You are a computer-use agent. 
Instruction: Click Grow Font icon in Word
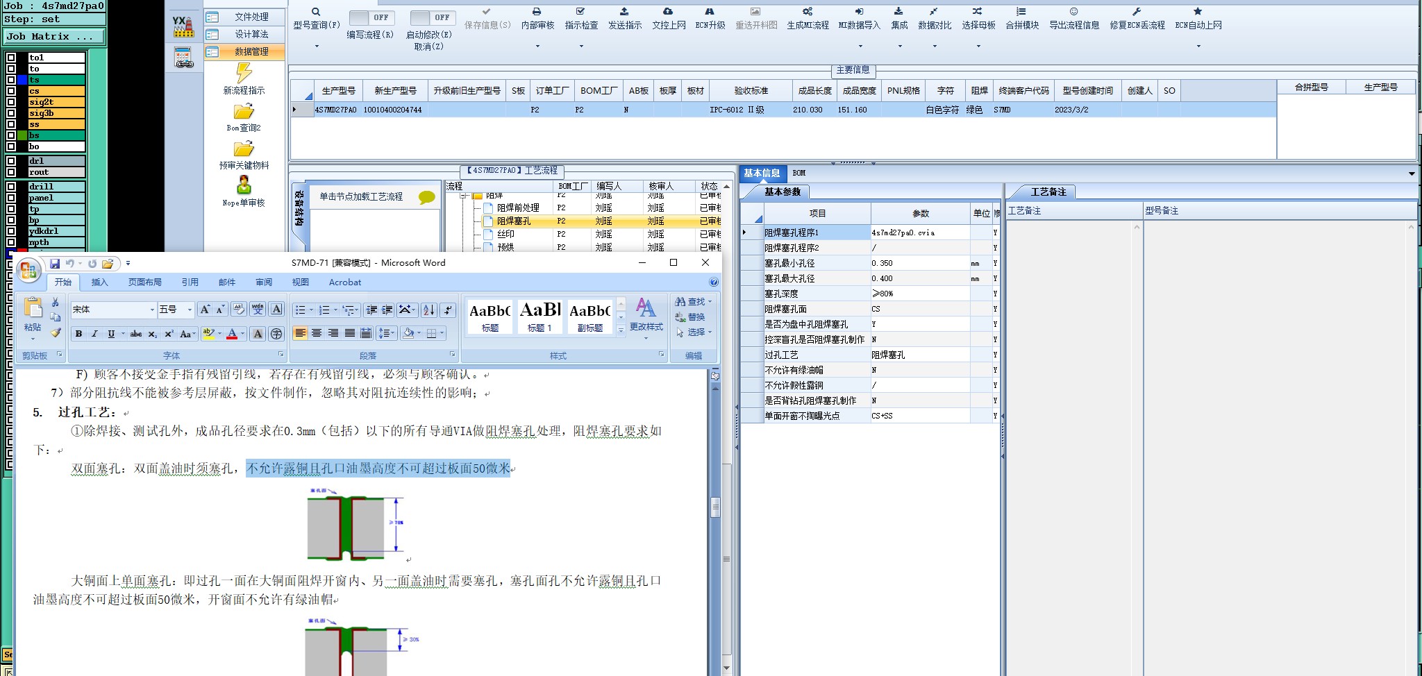point(205,310)
